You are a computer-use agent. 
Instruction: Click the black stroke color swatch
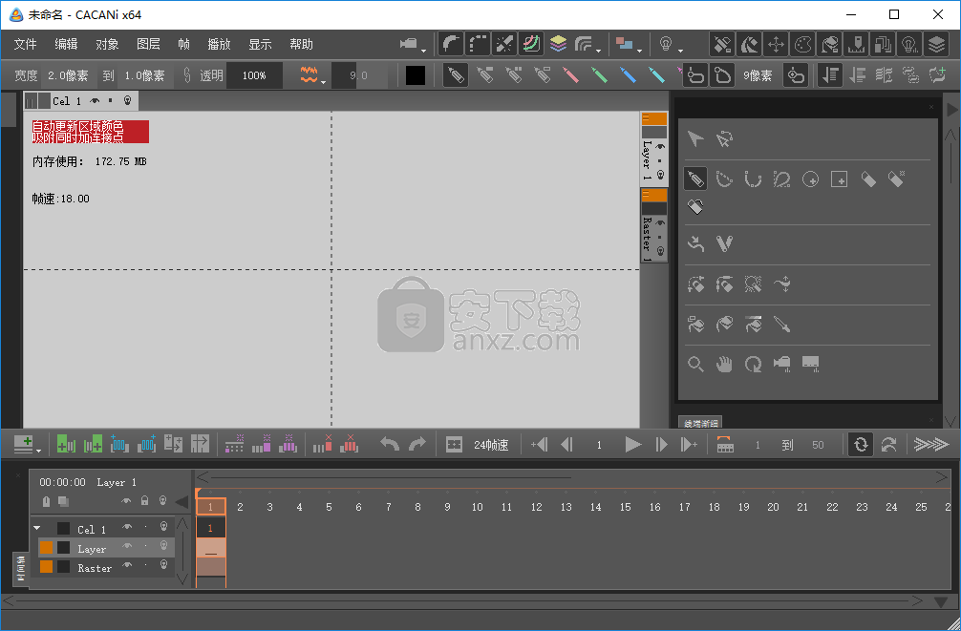coord(415,75)
